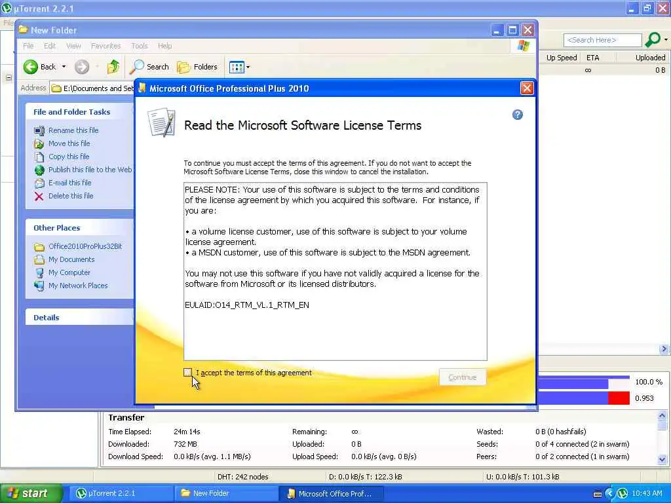671x503 pixels.
Task: Open the File menu in New Folder window
Action: pyautogui.click(x=28, y=46)
